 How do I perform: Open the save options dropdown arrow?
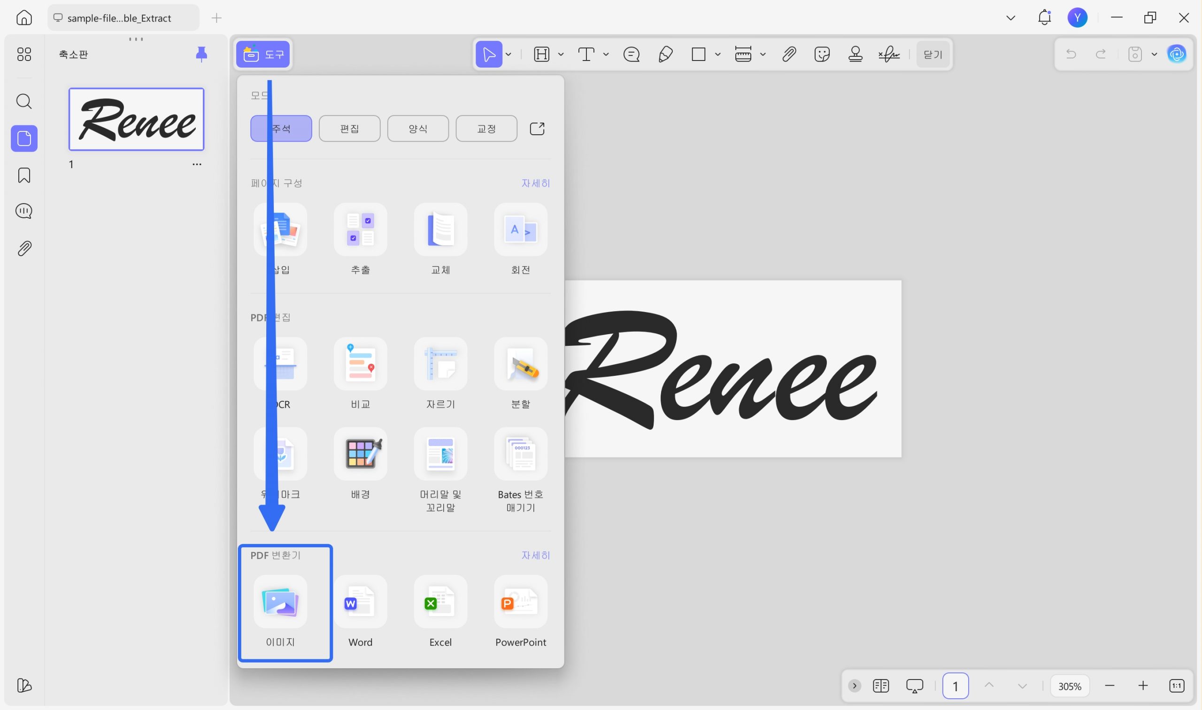click(x=1154, y=54)
